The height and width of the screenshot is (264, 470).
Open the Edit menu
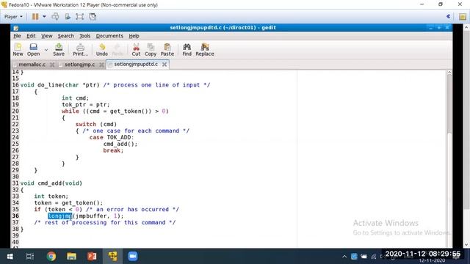coord(31,36)
